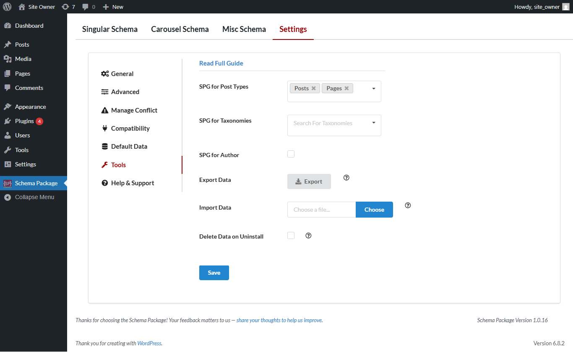573x352 pixels.
Task: Click the Media icon in sidebar
Action: pos(8,59)
